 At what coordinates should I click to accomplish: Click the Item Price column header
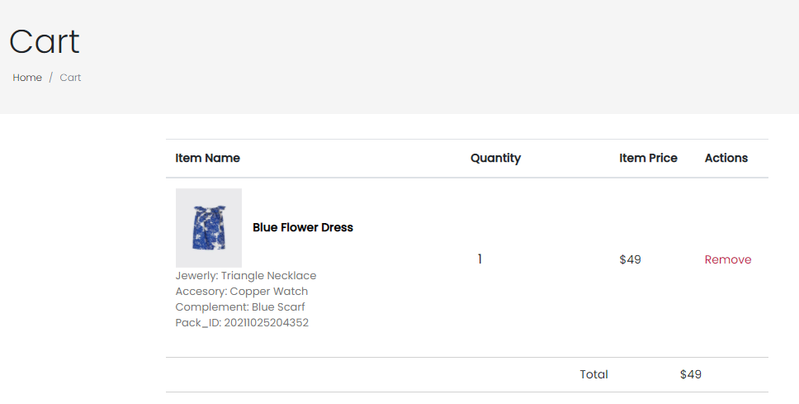(x=648, y=158)
